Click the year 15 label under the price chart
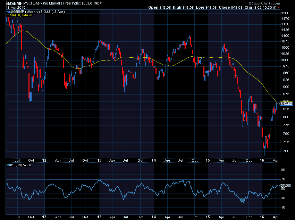295x220 pixels. [208, 160]
